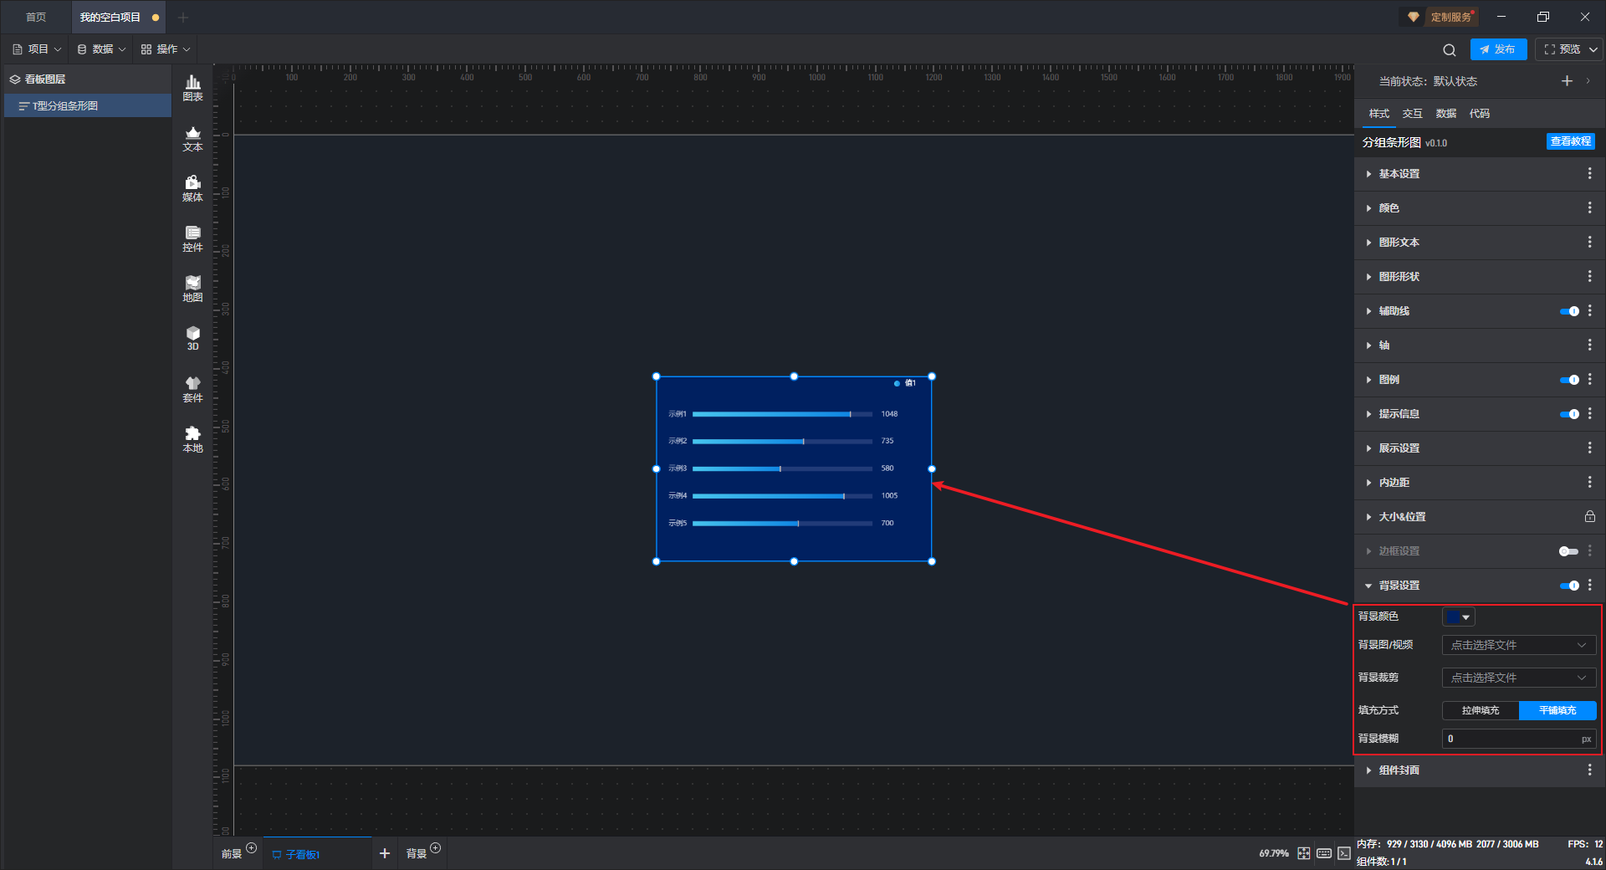
Task: Switch to the 代码 tab
Action: [x=1480, y=114]
